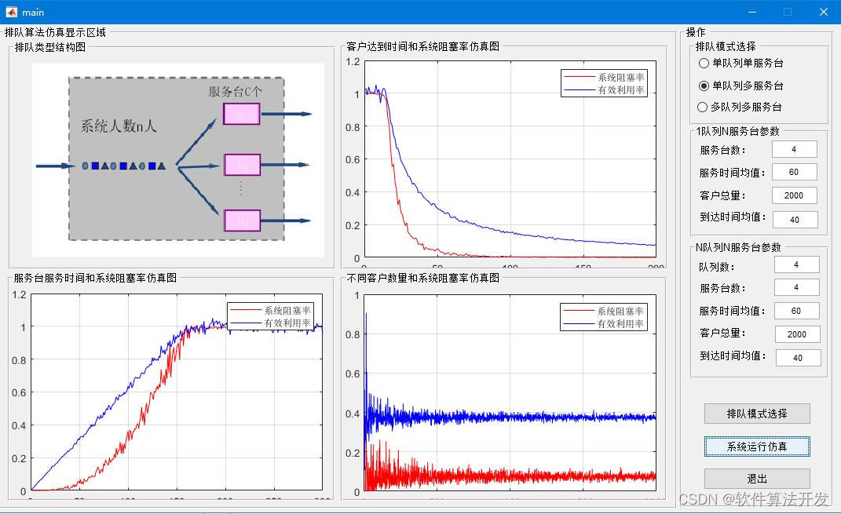Click the queue structure diagram image
The image size is (841, 514).
click(x=178, y=160)
